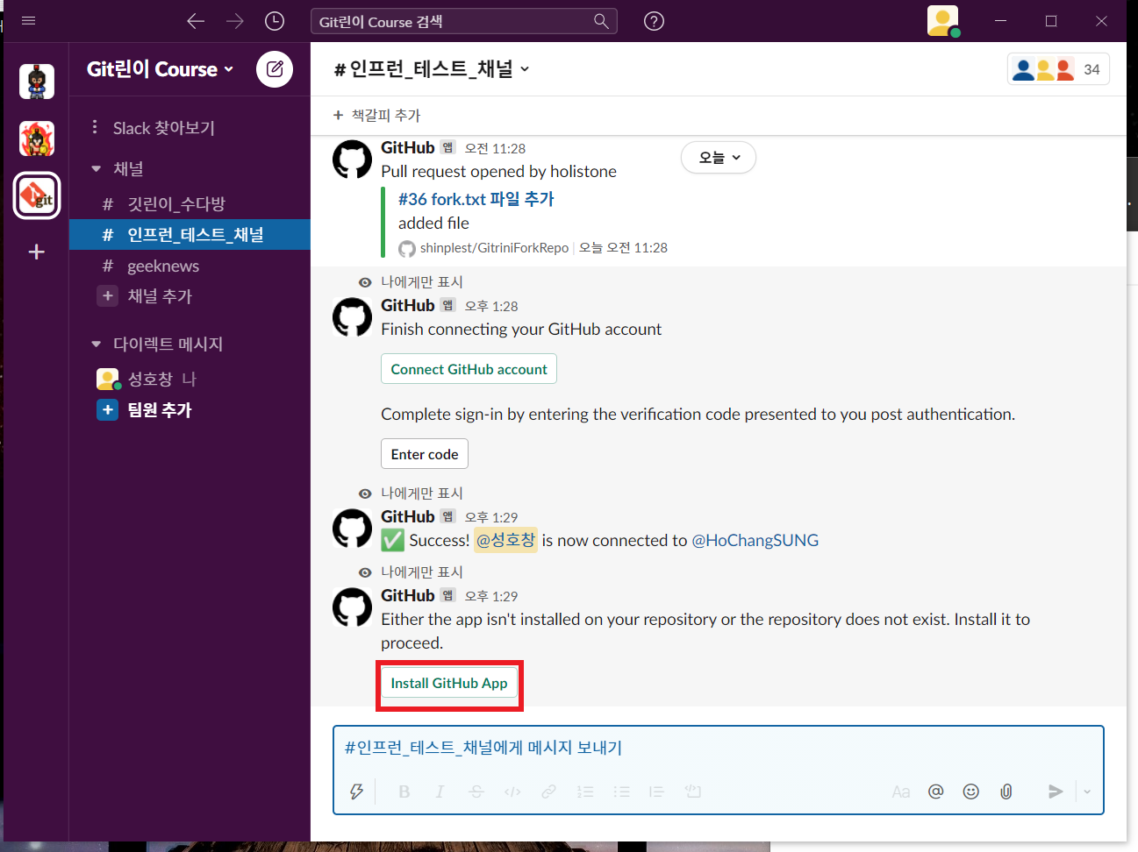Open the 오늘 date dropdown
The height and width of the screenshot is (852, 1138).
(719, 158)
